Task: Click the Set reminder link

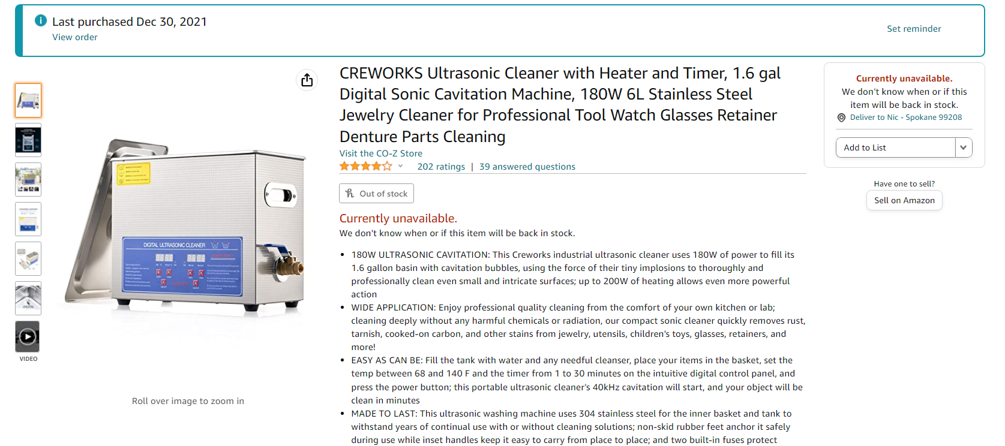Action: click(914, 29)
